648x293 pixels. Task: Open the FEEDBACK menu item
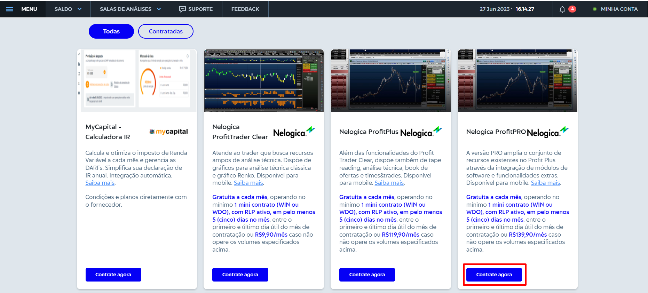tap(245, 9)
